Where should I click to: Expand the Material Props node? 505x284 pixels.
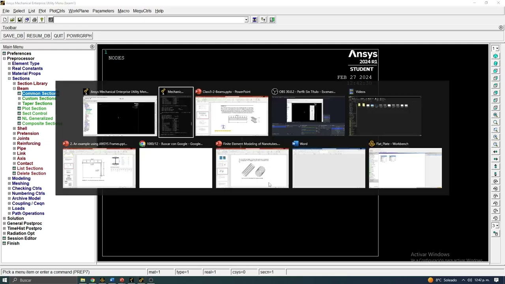pos(9,73)
